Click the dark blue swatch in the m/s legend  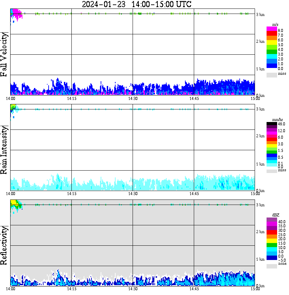pyautogui.click(x=272, y=66)
